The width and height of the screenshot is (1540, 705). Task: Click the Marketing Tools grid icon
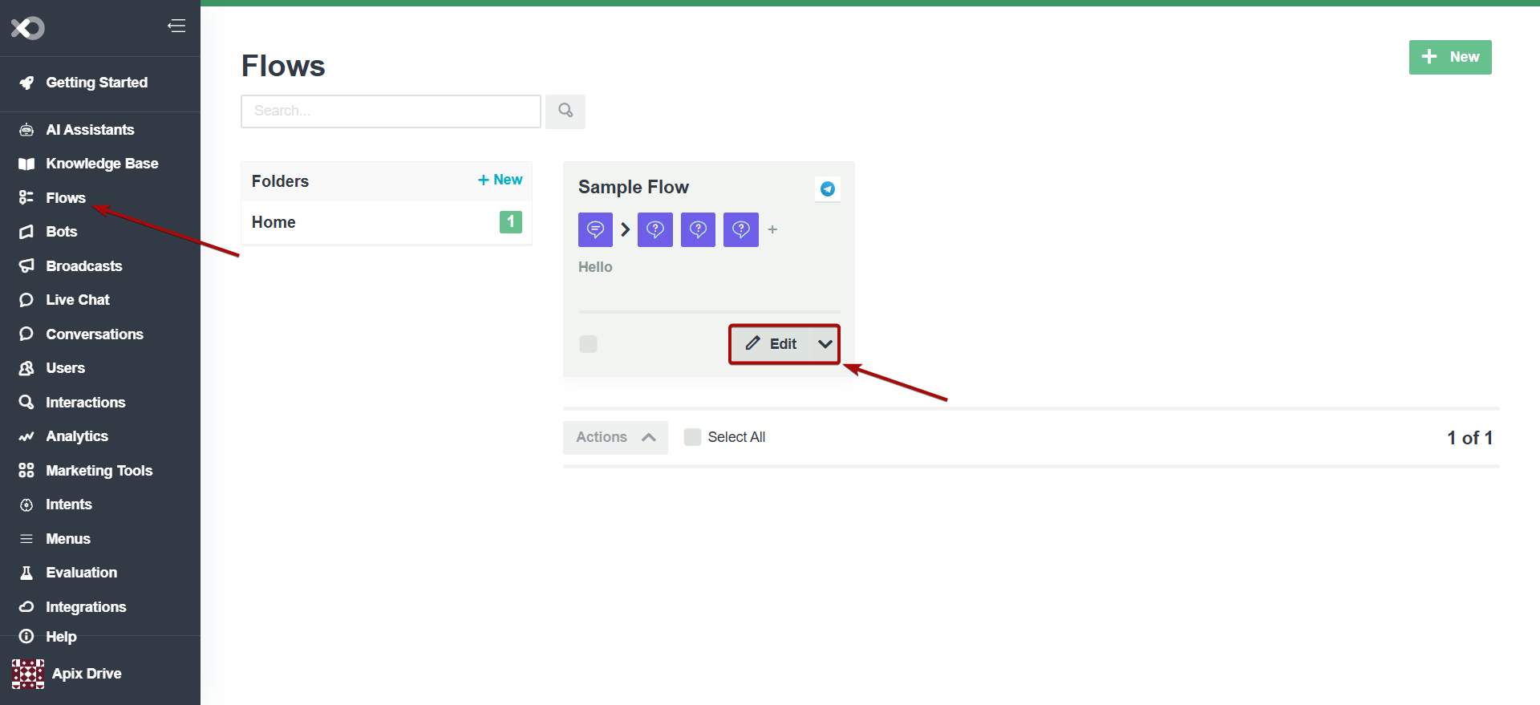point(26,470)
